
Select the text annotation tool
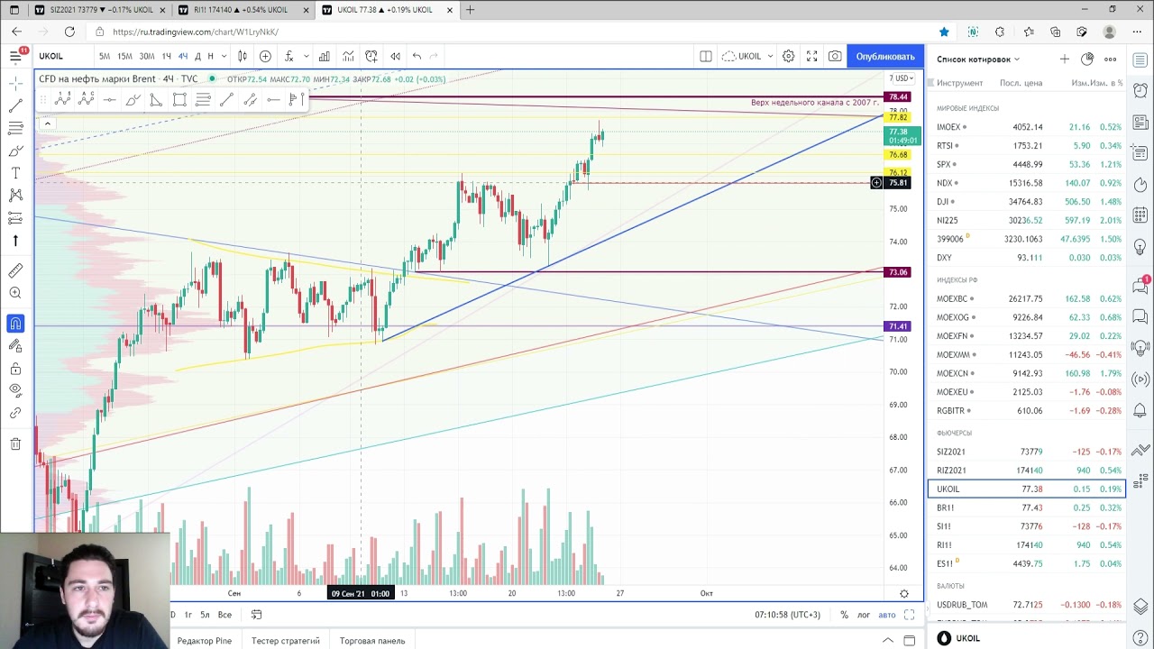click(x=15, y=173)
